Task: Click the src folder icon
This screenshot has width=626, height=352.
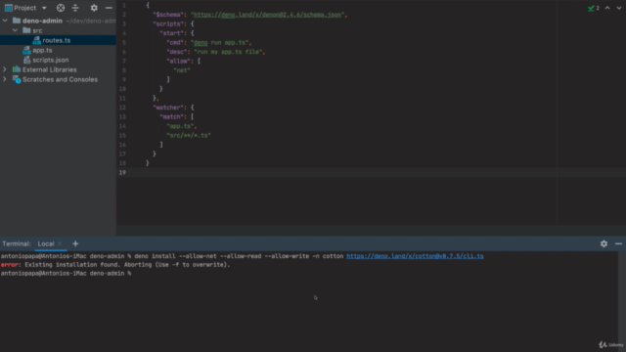Action: click(x=26, y=30)
